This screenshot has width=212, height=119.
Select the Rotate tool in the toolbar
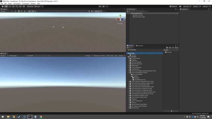[x=10, y=7]
